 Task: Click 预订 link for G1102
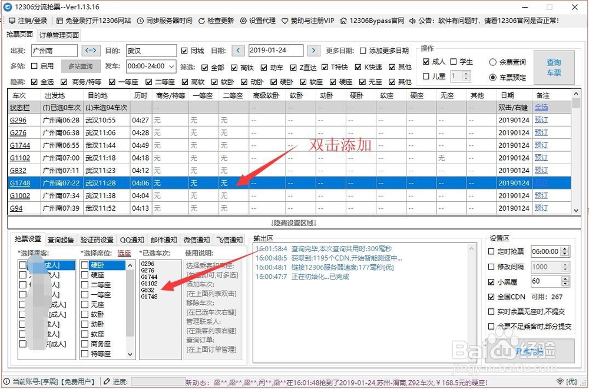click(541, 158)
